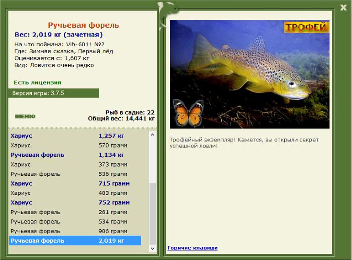
Task: Click the 'Есть лицензия' label
Action: click(38, 82)
